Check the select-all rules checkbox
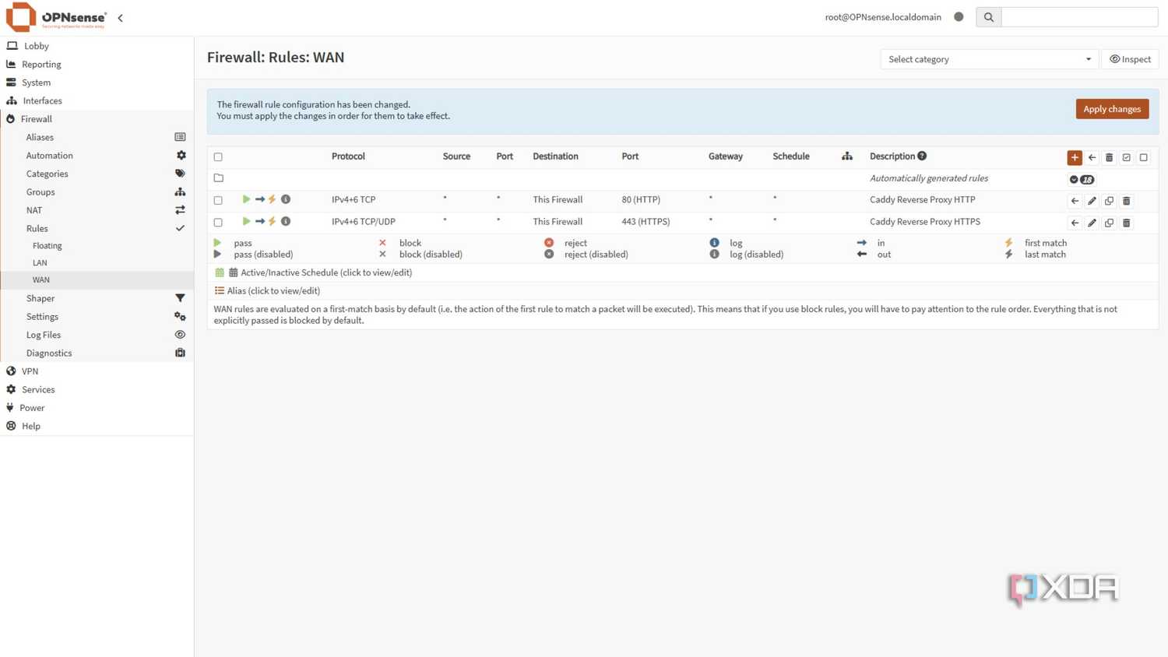Screen dimensions: 1168x657 (x=218, y=157)
